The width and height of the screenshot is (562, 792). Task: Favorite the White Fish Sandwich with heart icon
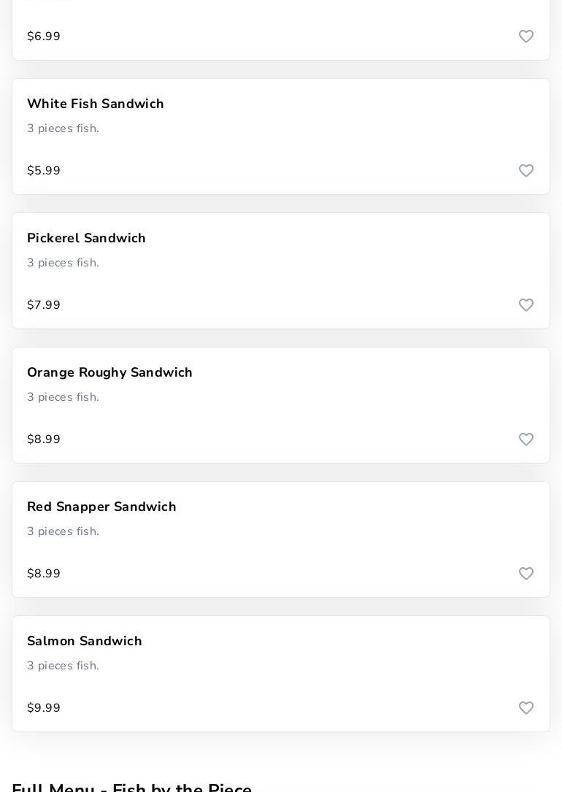point(526,171)
